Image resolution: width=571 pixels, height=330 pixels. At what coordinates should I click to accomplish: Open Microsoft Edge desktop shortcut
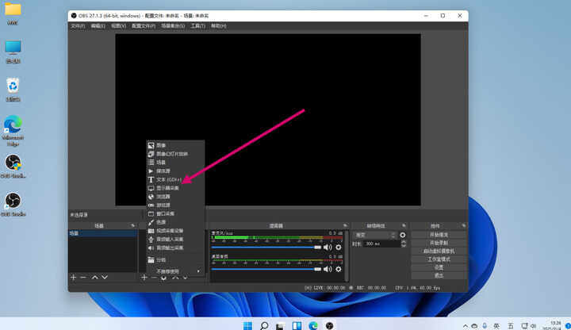pyautogui.click(x=13, y=131)
